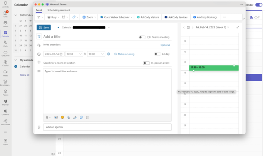Screen dimensions: 265x156
Task: Open OneNote app in sidebar
Action: coord(5,112)
